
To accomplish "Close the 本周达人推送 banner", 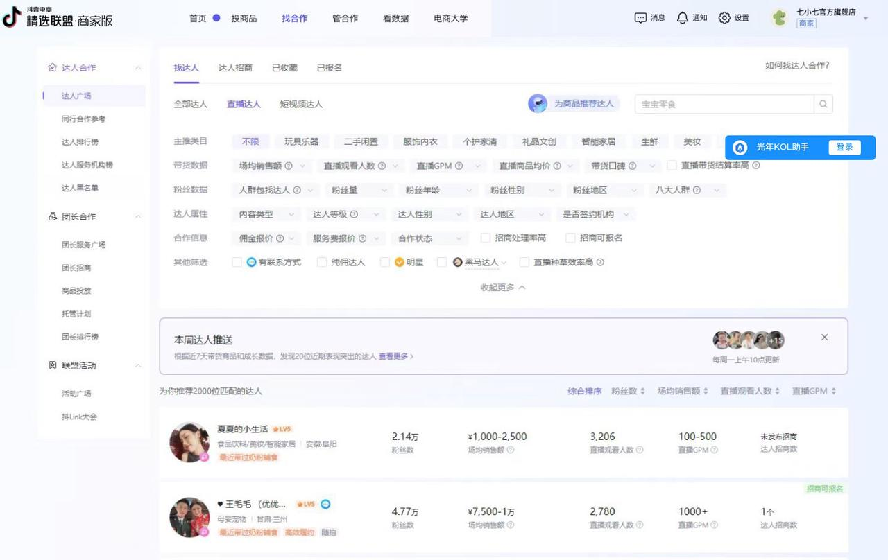I will click(824, 338).
